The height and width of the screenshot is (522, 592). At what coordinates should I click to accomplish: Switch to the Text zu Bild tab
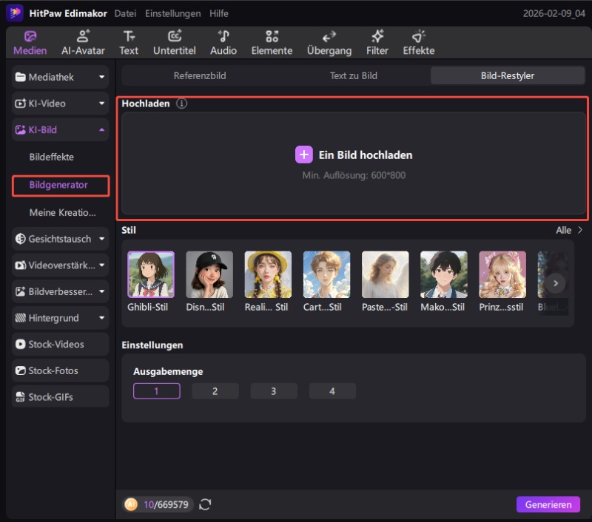tap(353, 75)
